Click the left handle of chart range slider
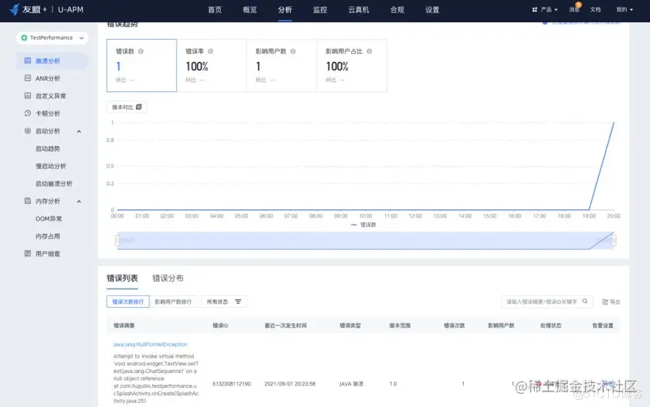The image size is (650, 407). pos(117,240)
